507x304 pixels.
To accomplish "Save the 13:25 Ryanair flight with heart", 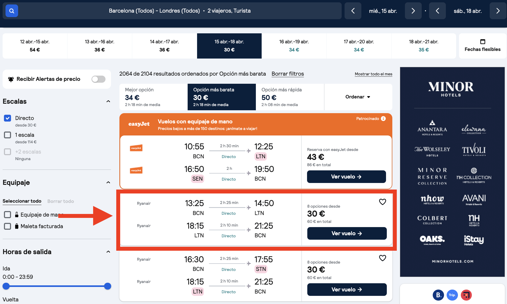I will point(382,202).
